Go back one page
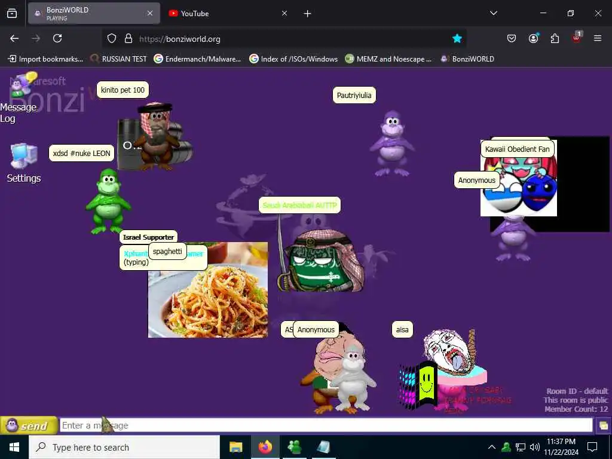The image size is (612, 459). [14, 38]
